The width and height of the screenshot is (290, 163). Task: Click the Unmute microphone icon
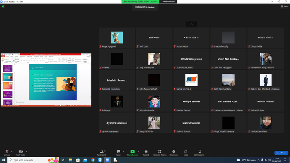[7, 152]
